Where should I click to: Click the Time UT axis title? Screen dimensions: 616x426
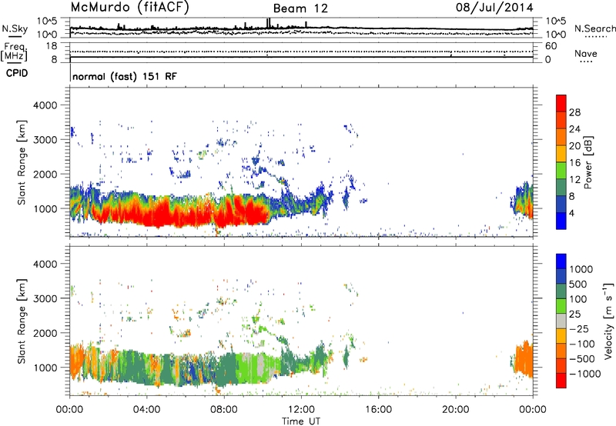301,421
